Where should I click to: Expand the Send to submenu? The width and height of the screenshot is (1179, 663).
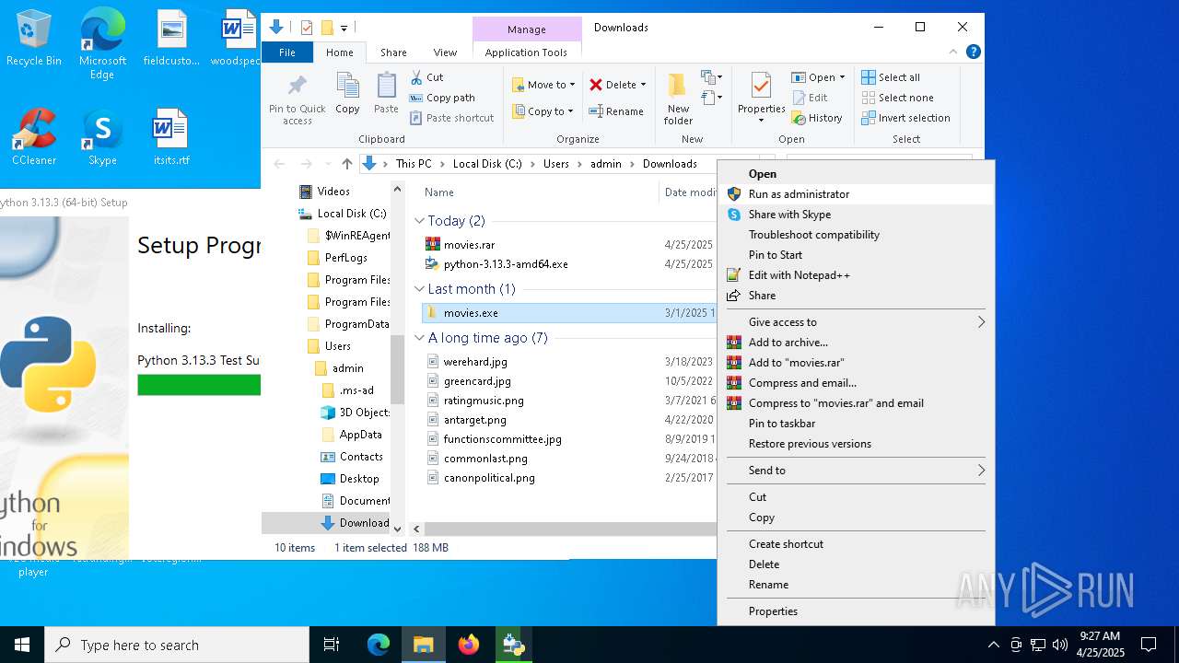pyautogui.click(x=856, y=471)
